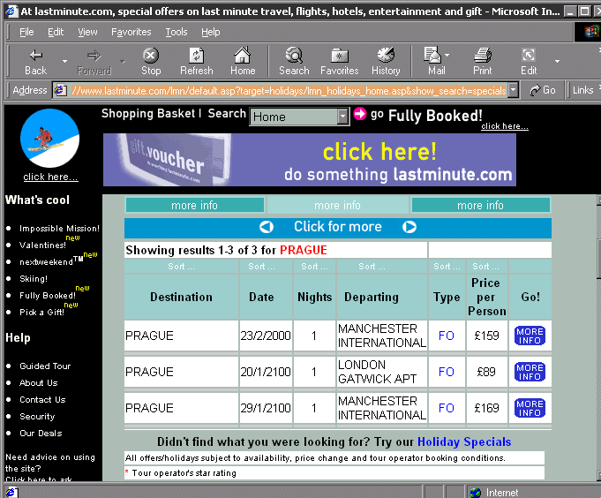This screenshot has width=601, height=498.
Task: Click the next results right arrow
Action: [409, 227]
